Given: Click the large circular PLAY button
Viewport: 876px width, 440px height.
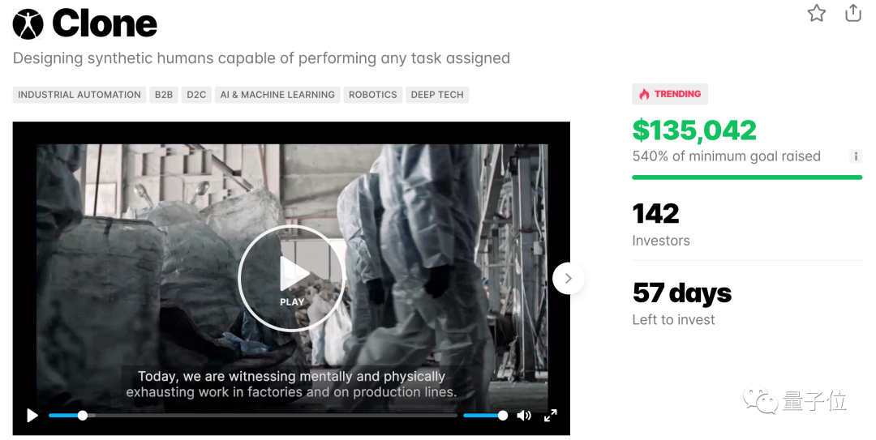Looking at the screenshot, I should [291, 277].
